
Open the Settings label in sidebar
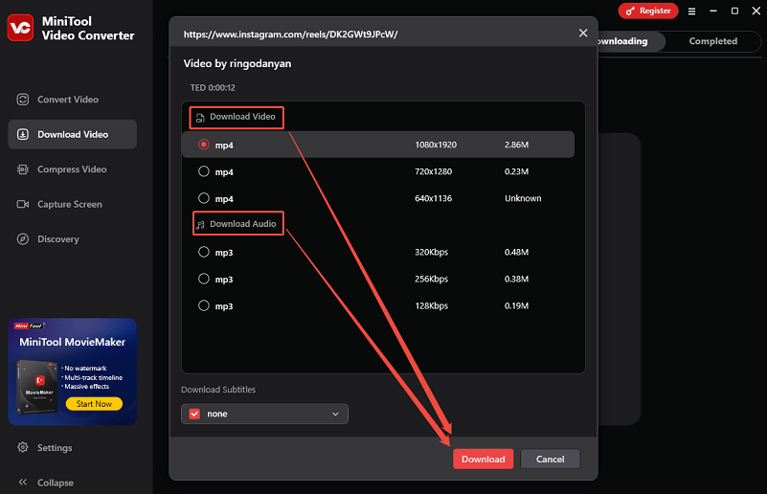55,447
